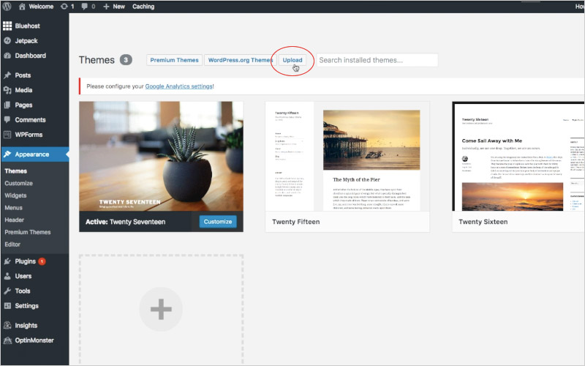Select the Twenty Fifteen theme thumbnail

click(347, 156)
